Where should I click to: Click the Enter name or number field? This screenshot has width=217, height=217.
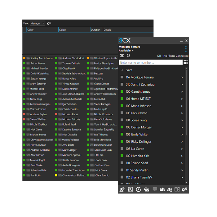[150, 62]
